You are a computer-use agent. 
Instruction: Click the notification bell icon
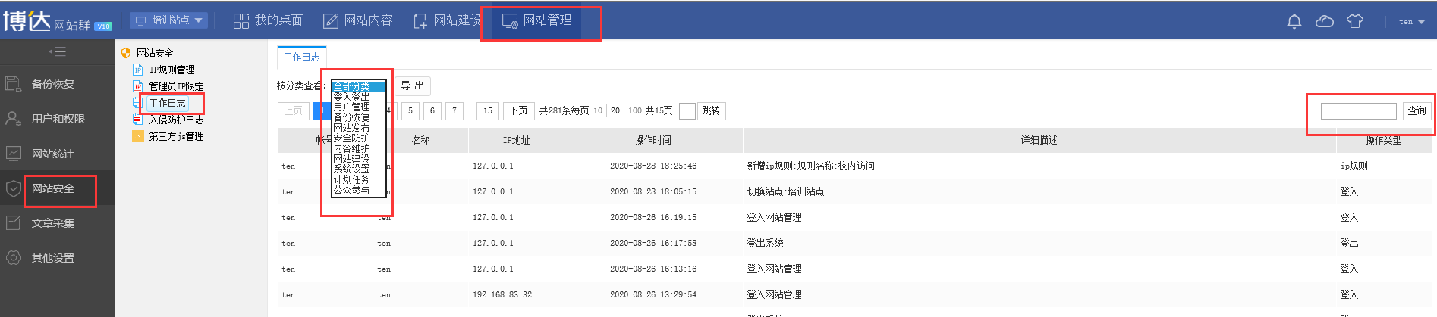[x=1294, y=21]
